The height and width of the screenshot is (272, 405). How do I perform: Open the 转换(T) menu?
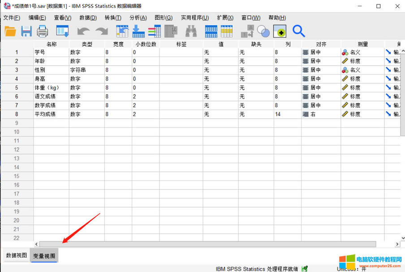point(113,18)
